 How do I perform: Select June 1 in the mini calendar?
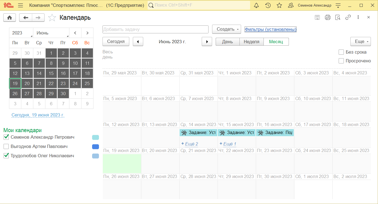51,53
